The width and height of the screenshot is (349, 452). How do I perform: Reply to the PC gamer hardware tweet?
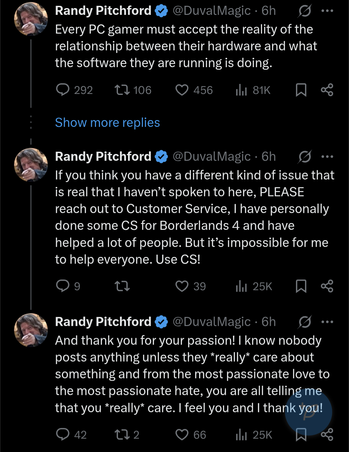click(63, 90)
